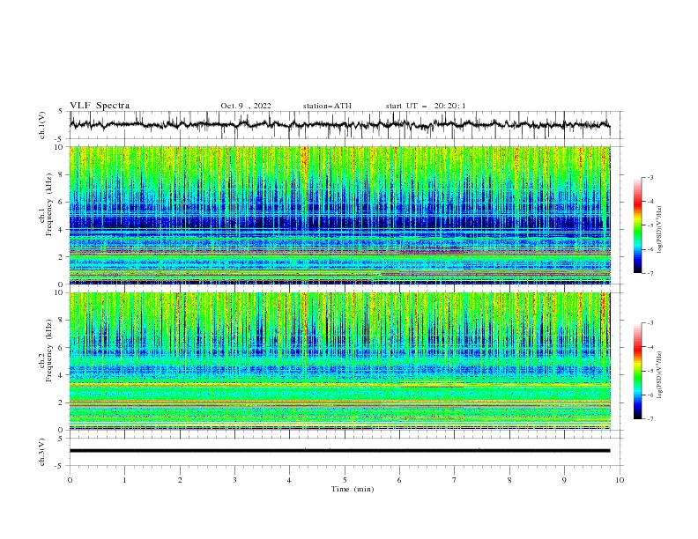Click the "ch.3(V)" axis label
The image size is (698, 539).
42,452
